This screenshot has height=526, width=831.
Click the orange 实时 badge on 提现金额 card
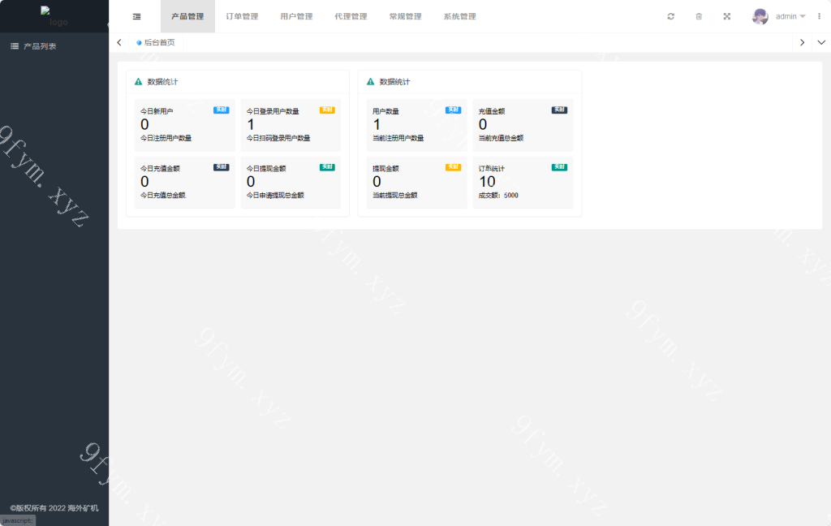[x=454, y=167]
